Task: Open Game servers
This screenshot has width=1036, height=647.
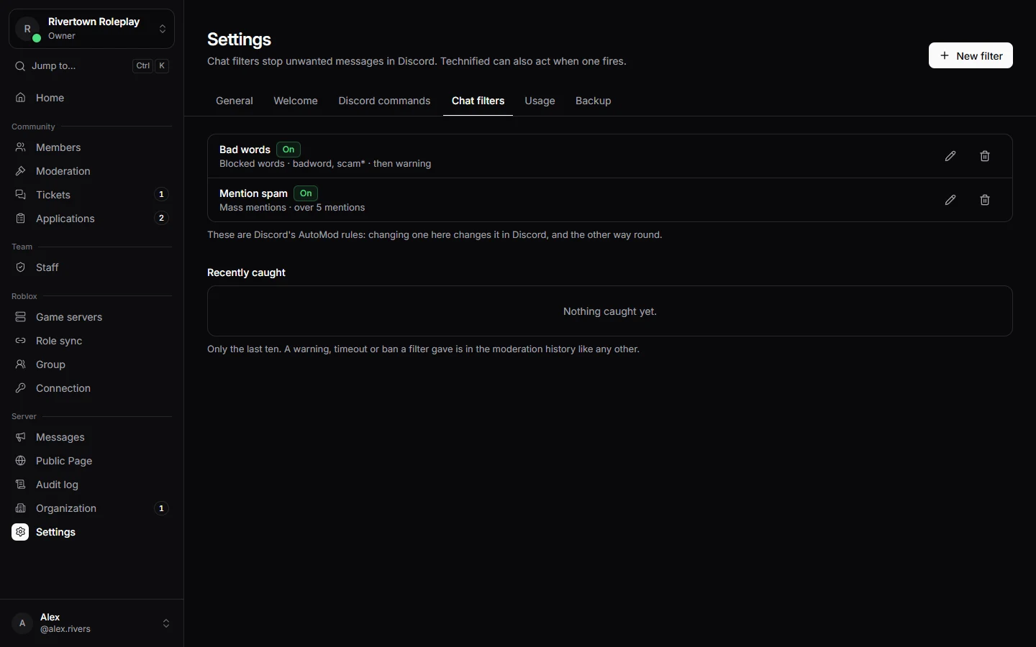Action: tap(91, 317)
